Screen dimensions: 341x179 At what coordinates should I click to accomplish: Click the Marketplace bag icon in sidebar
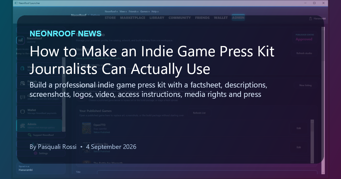(x=22, y=69)
